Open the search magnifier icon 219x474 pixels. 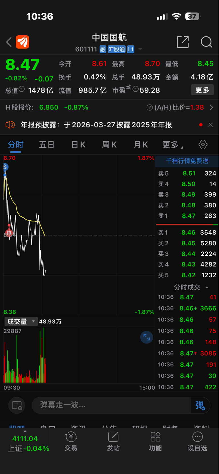206,42
